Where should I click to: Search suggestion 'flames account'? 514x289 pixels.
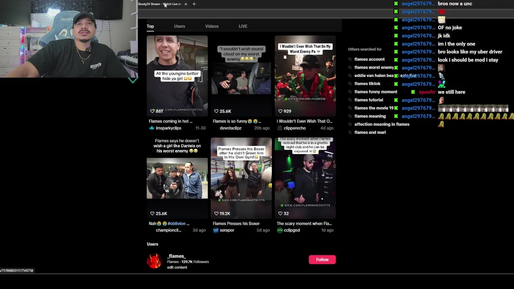tap(369, 59)
